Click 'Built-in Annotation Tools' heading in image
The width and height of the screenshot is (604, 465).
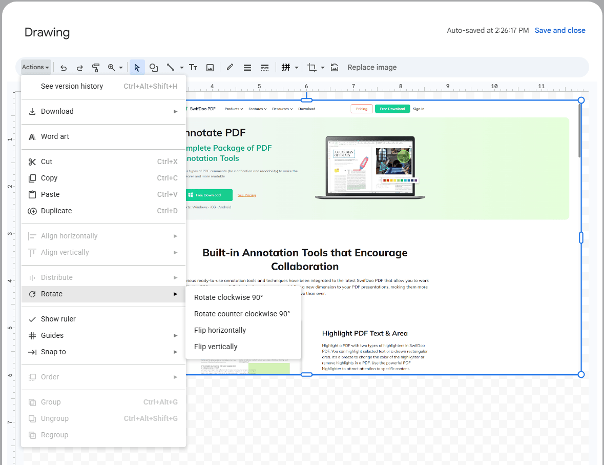[305, 259]
